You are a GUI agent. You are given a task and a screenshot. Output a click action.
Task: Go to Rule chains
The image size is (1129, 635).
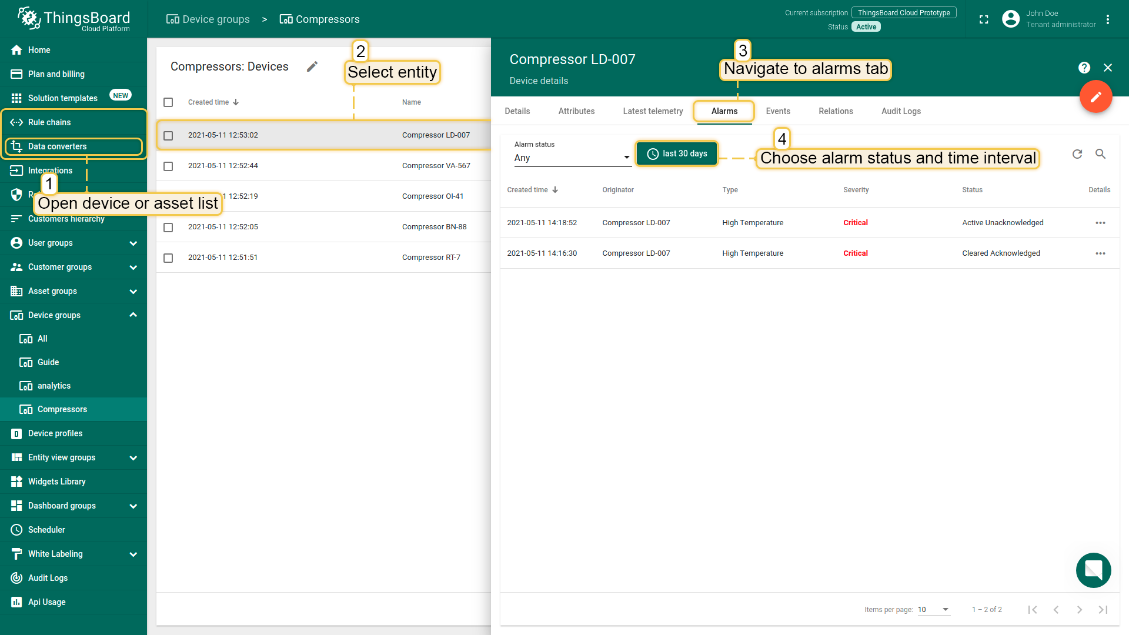74,122
